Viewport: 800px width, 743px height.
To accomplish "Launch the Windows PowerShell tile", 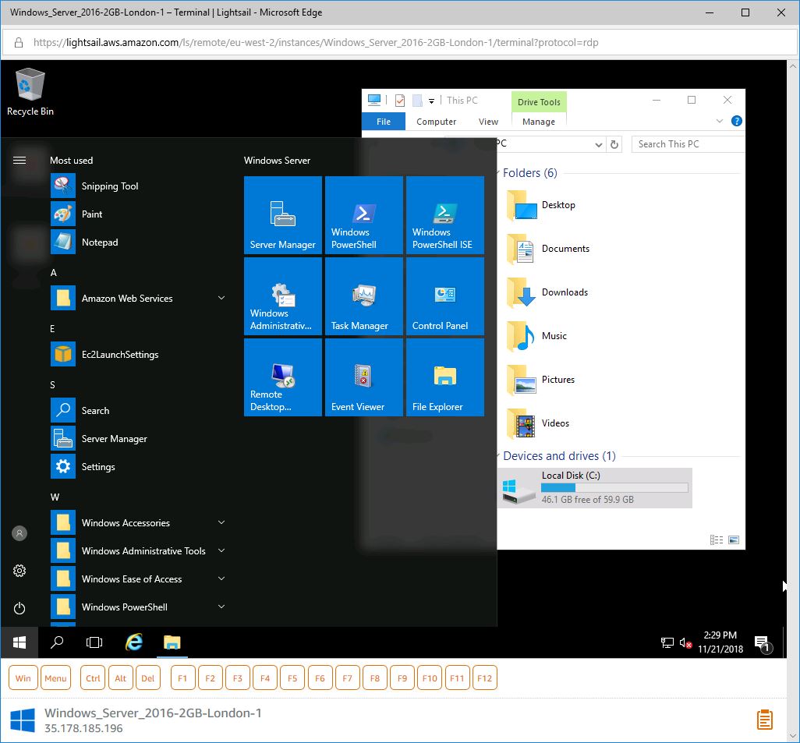I will point(364,215).
